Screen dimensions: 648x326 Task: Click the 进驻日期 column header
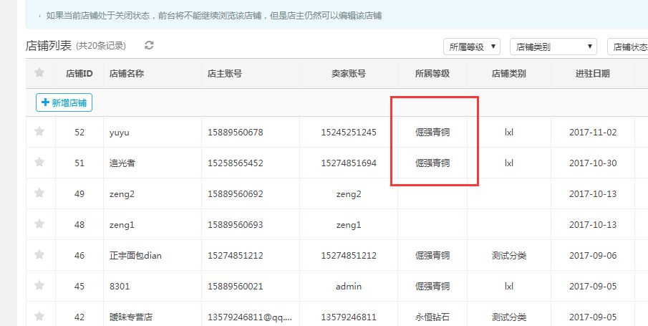592,73
